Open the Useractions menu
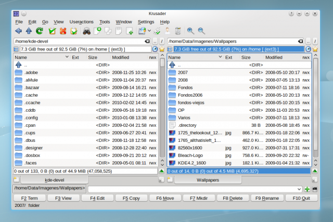 tap(81, 22)
